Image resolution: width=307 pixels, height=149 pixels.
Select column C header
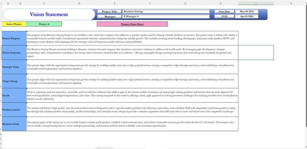pyautogui.click(x=44, y=3)
